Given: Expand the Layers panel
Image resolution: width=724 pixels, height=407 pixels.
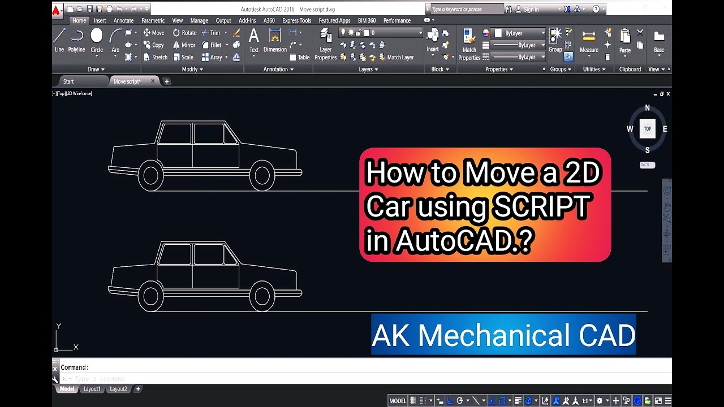Looking at the screenshot, I should pos(369,69).
